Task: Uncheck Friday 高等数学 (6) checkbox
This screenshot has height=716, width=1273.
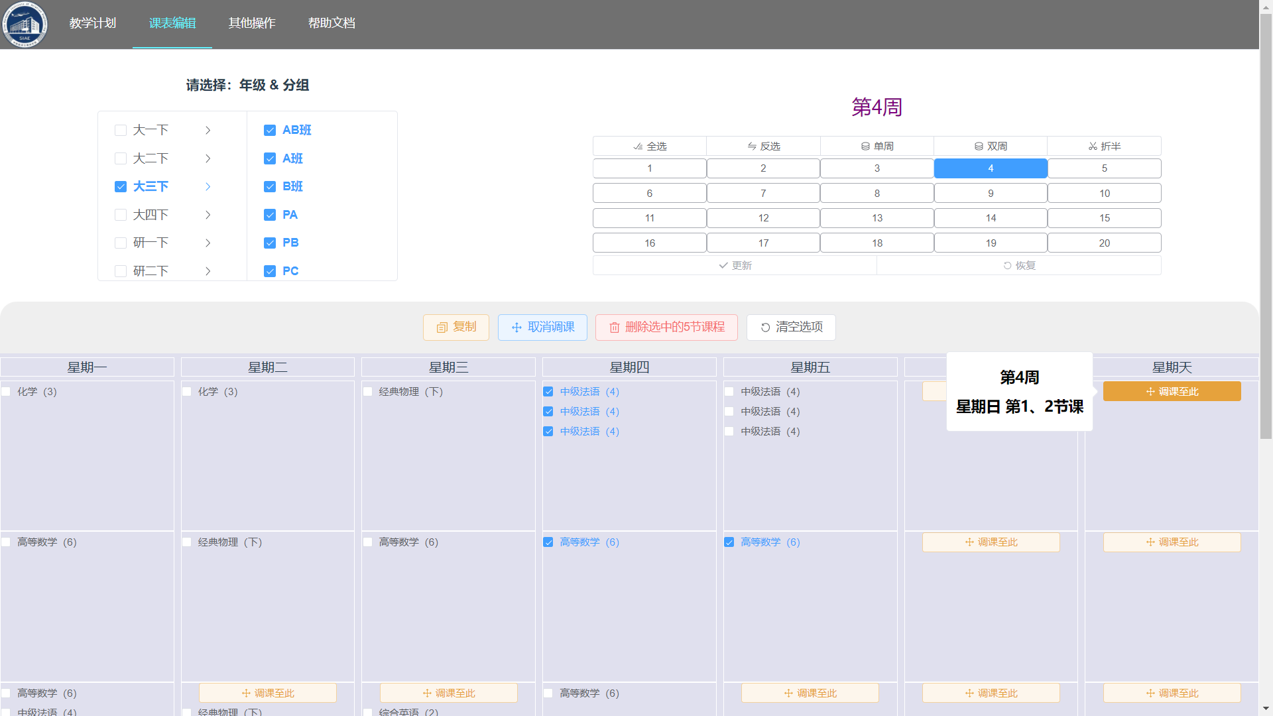Action: pos(729,542)
